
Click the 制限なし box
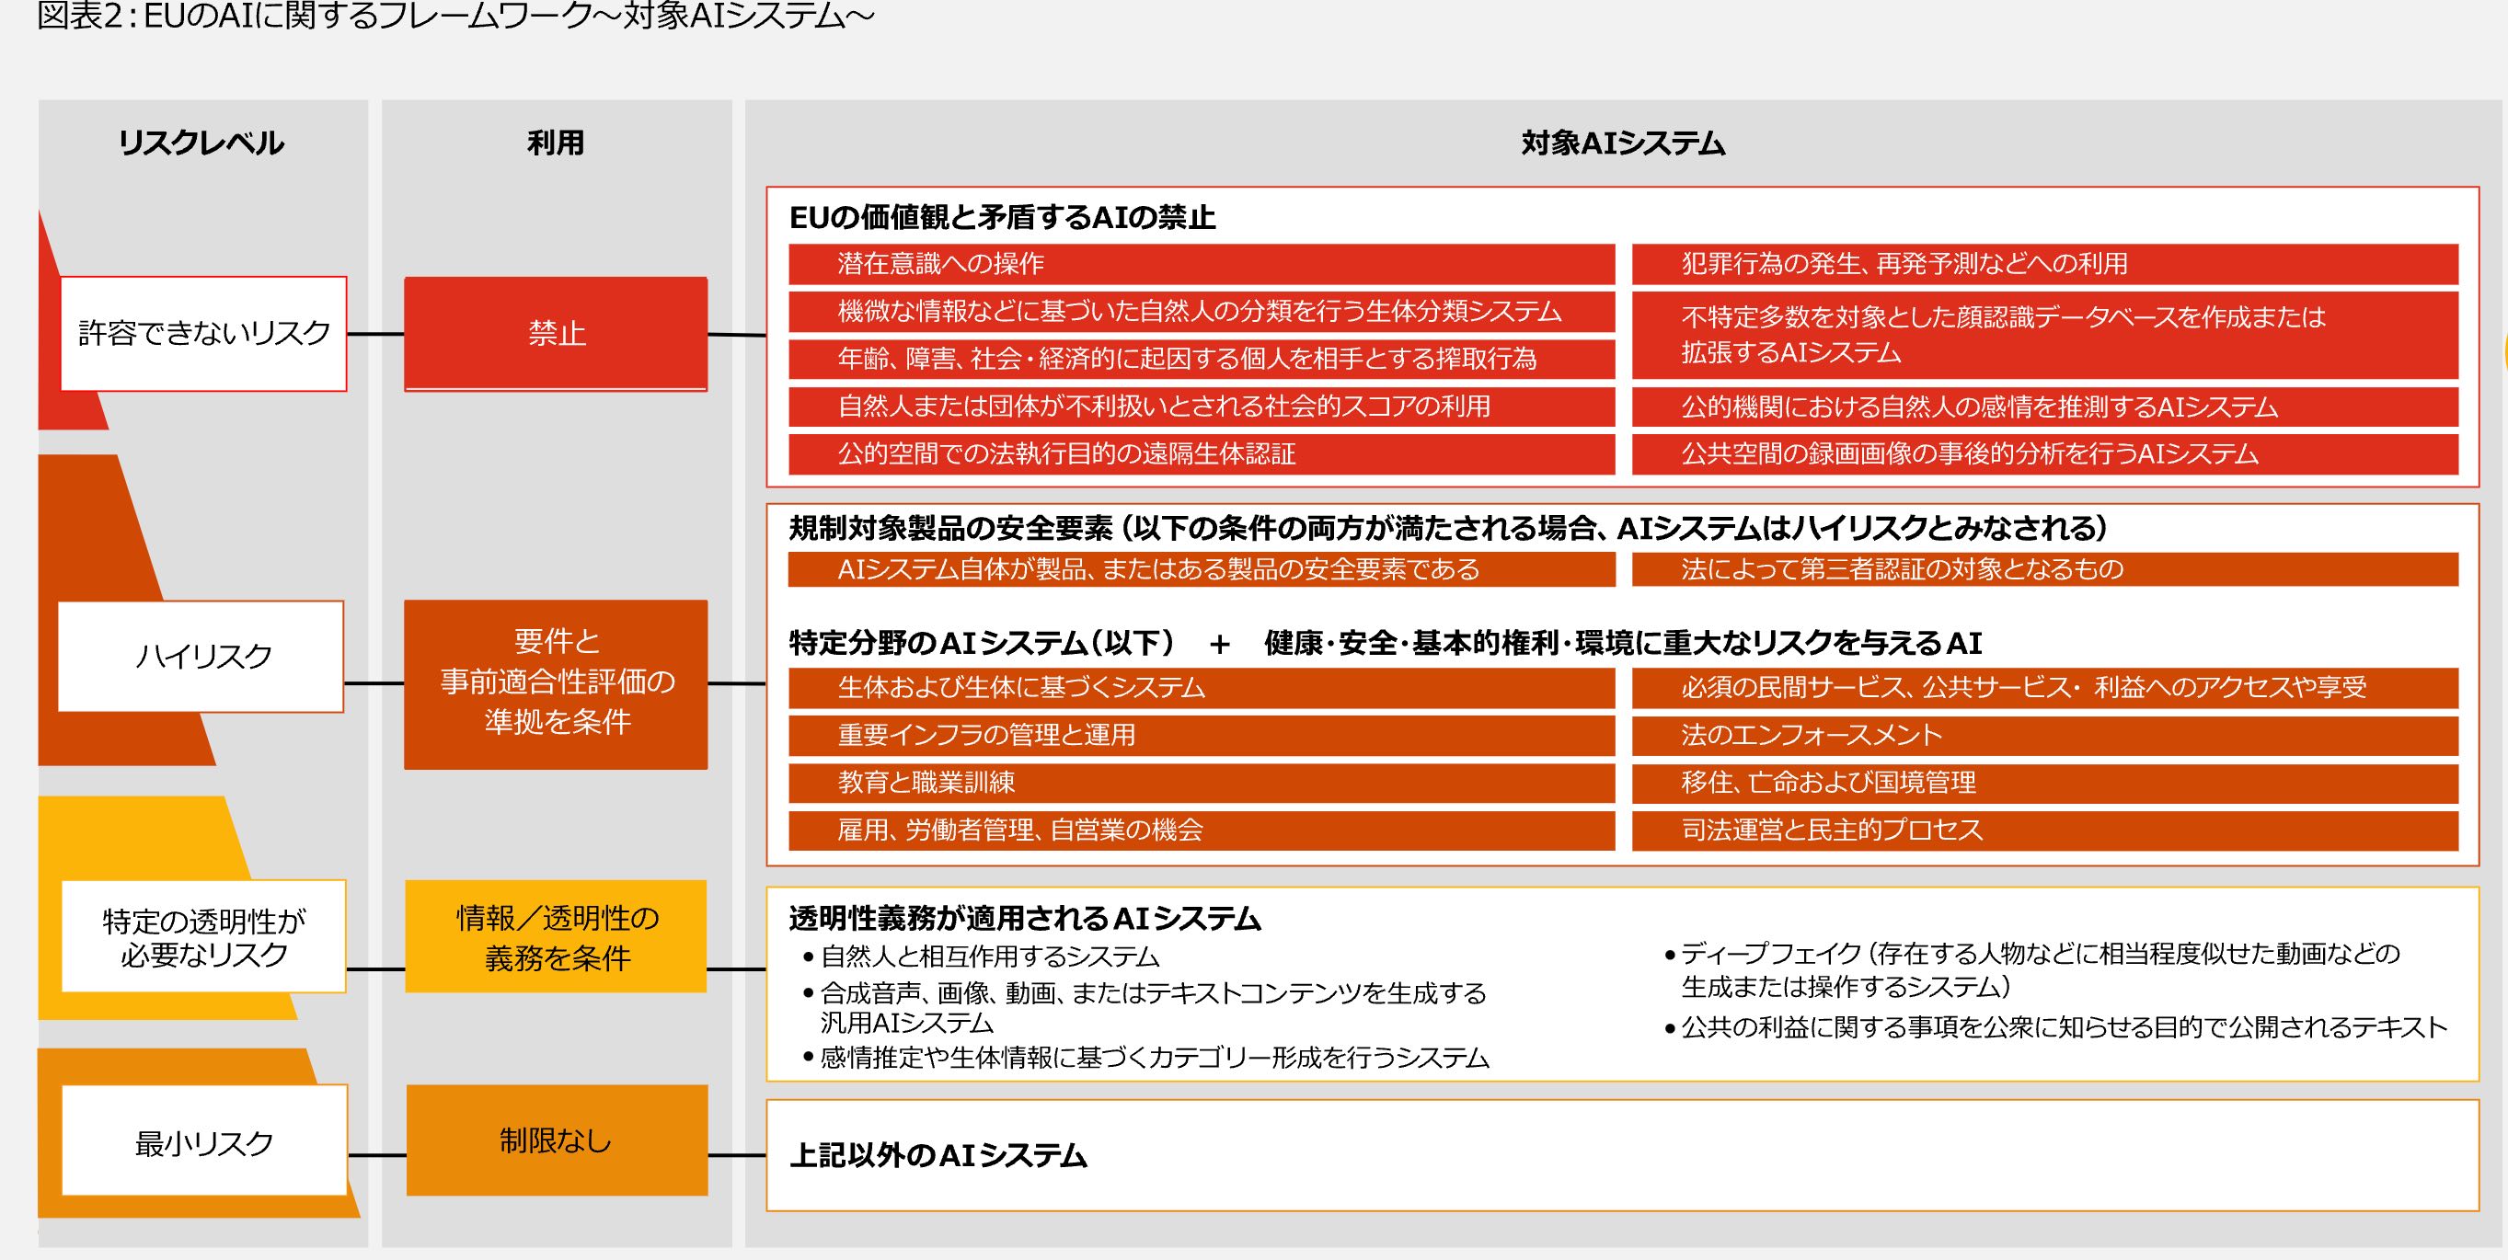[557, 1140]
